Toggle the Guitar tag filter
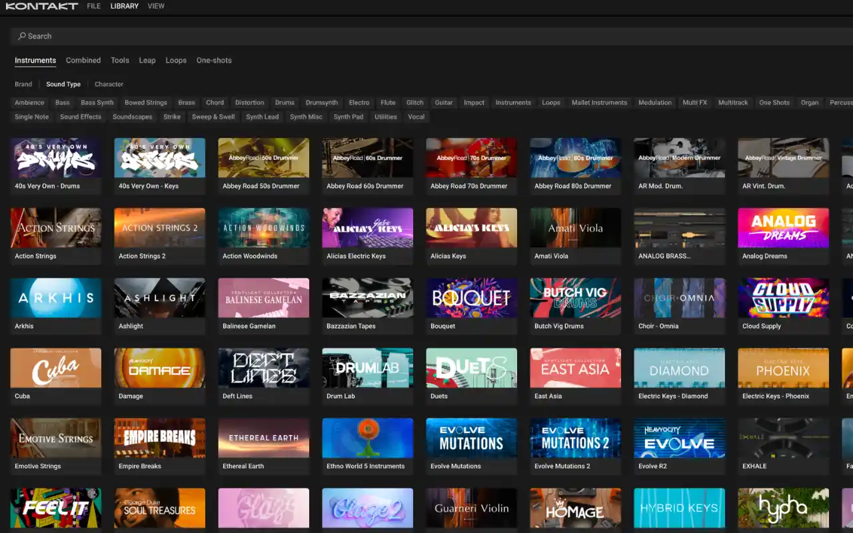 click(444, 103)
